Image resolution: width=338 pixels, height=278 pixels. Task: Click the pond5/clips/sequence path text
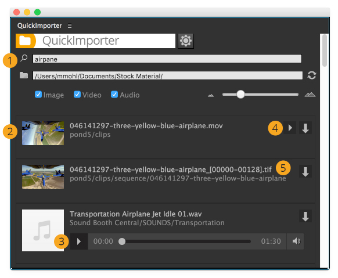(x=178, y=179)
